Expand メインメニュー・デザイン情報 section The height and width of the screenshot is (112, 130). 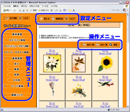point(5,46)
